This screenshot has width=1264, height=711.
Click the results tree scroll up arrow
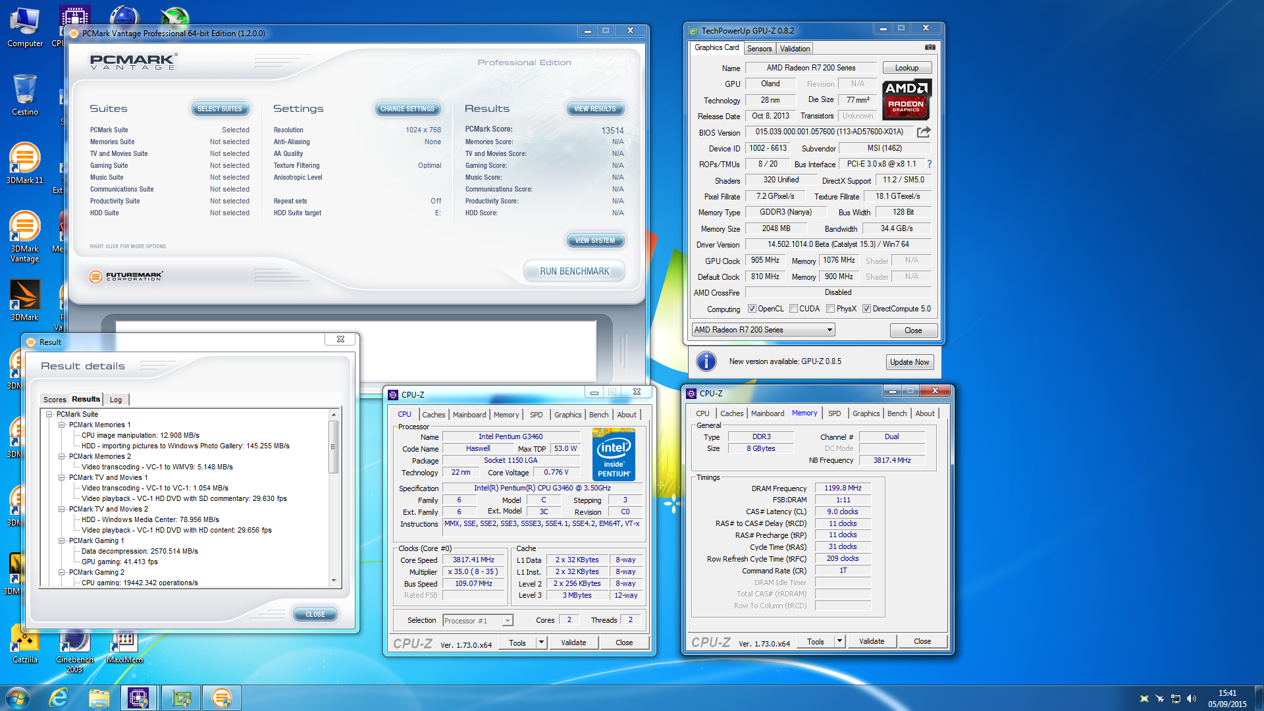pyautogui.click(x=334, y=415)
